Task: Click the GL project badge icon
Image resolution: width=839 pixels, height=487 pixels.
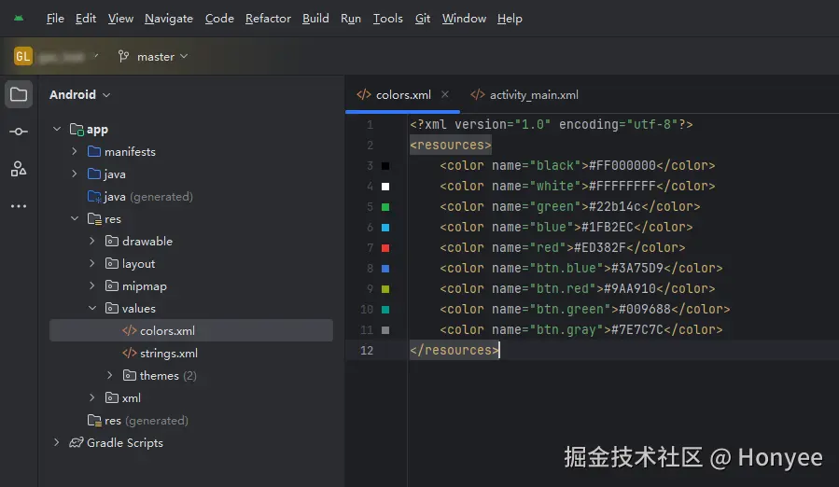Action: [x=22, y=56]
